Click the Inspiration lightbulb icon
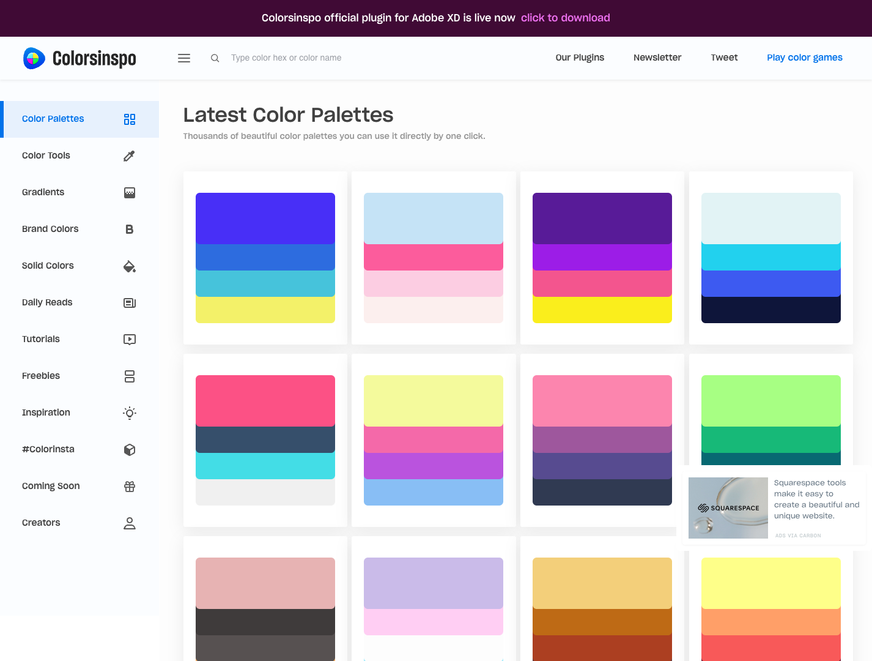The width and height of the screenshot is (872, 661). point(129,413)
